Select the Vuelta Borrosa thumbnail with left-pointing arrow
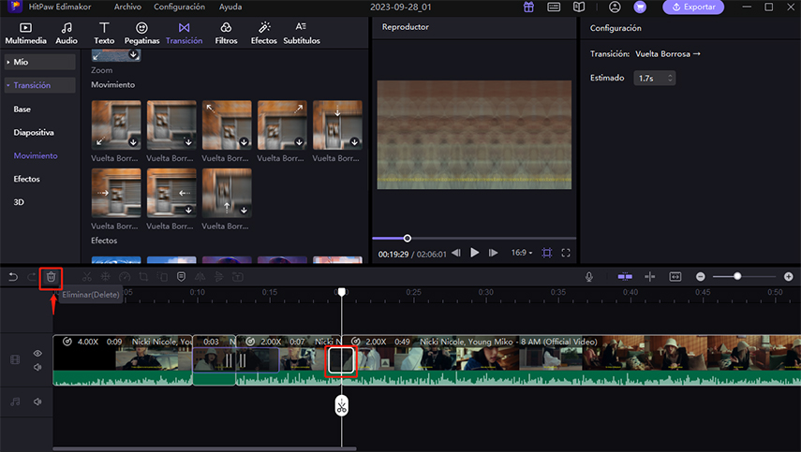Image resolution: width=801 pixels, height=452 pixels. tap(171, 193)
